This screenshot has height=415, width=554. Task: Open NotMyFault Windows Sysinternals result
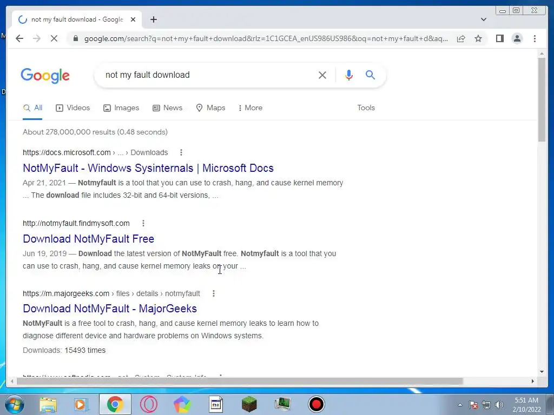[x=148, y=168]
